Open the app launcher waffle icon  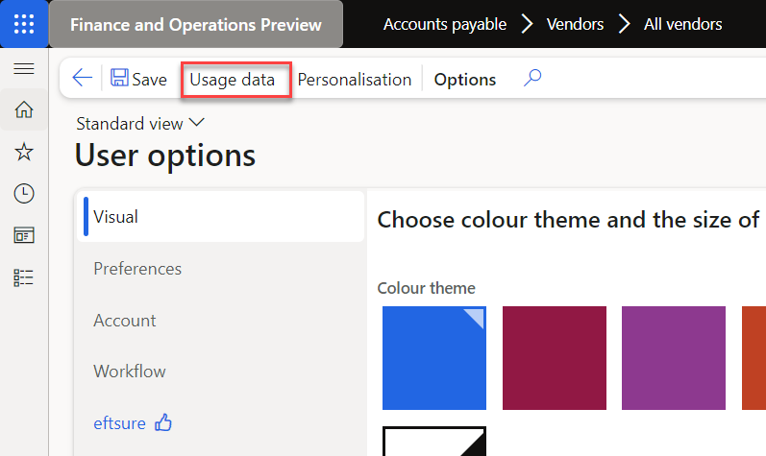[24, 24]
